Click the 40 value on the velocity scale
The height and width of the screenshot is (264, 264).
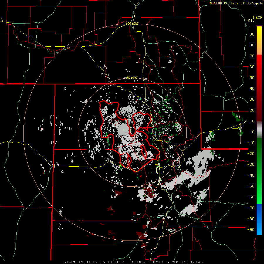[252, 88]
